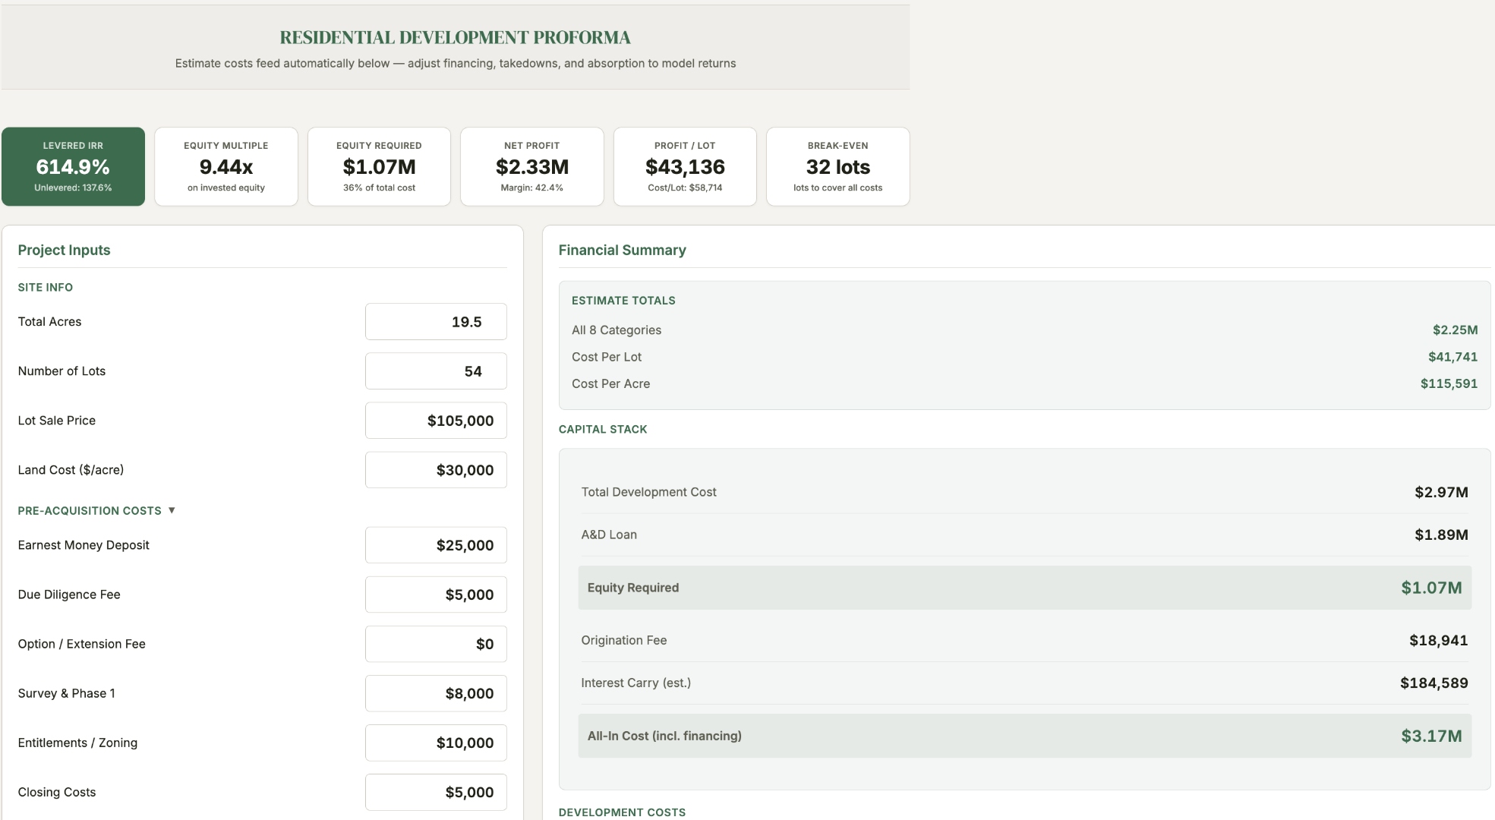Click the Land Cost per acre field
The height and width of the screenshot is (820, 1495).
pos(435,469)
